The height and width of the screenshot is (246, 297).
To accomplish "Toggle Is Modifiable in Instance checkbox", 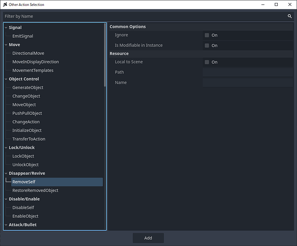I will pyautogui.click(x=207, y=46).
